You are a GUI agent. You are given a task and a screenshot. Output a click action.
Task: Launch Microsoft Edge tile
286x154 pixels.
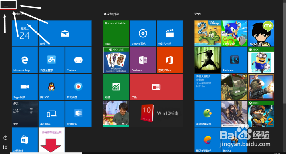pos(25,60)
